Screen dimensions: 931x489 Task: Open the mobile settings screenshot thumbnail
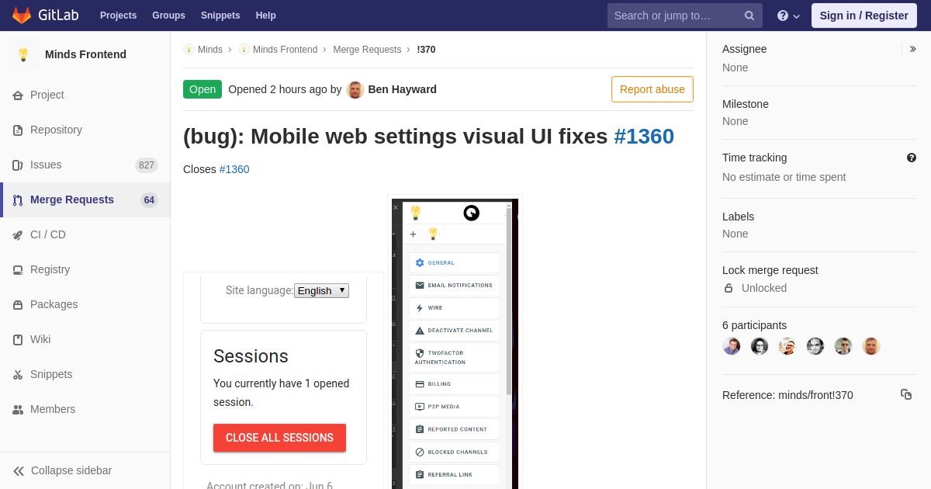tap(455, 343)
